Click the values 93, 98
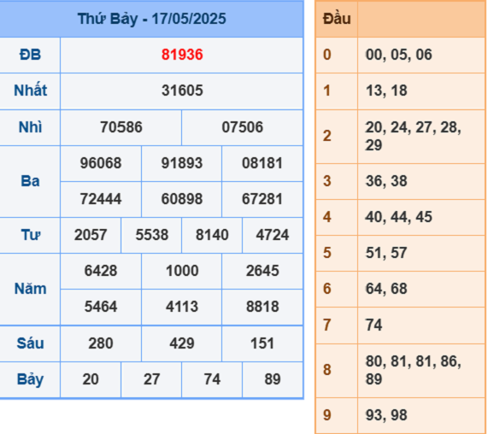 (386, 415)
